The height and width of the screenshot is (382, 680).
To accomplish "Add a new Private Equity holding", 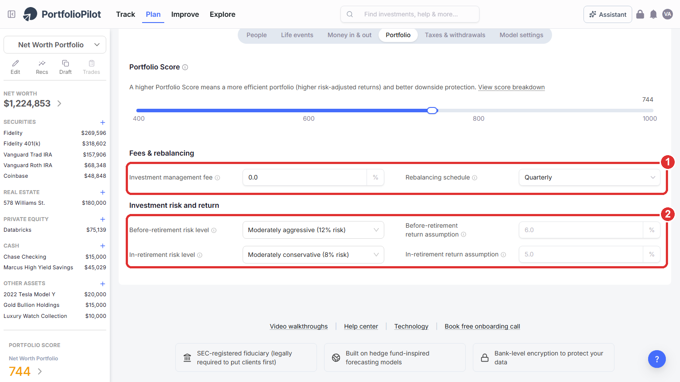I will point(103,219).
